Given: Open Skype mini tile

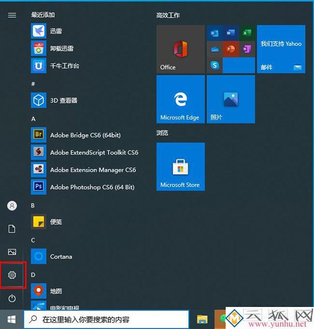Looking at the screenshot, I should [214, 65].
